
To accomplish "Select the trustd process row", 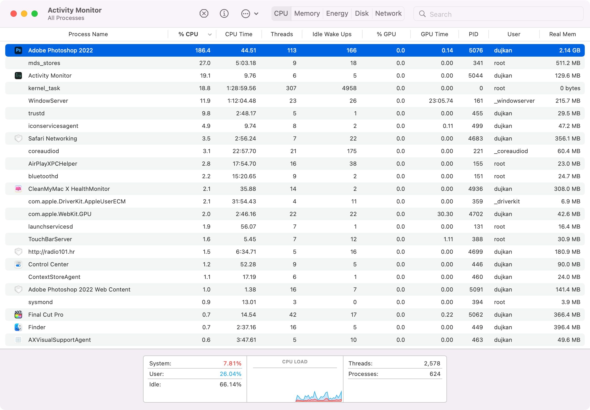I will [295, 113].
